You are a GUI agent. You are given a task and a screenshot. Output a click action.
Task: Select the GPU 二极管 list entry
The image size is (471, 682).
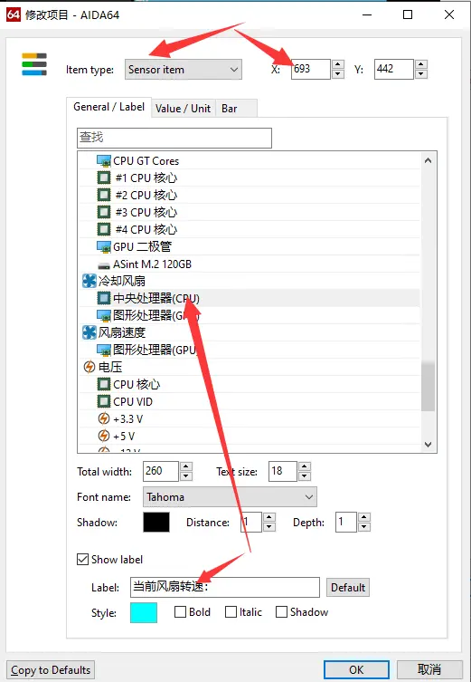[x=250, y=246]
